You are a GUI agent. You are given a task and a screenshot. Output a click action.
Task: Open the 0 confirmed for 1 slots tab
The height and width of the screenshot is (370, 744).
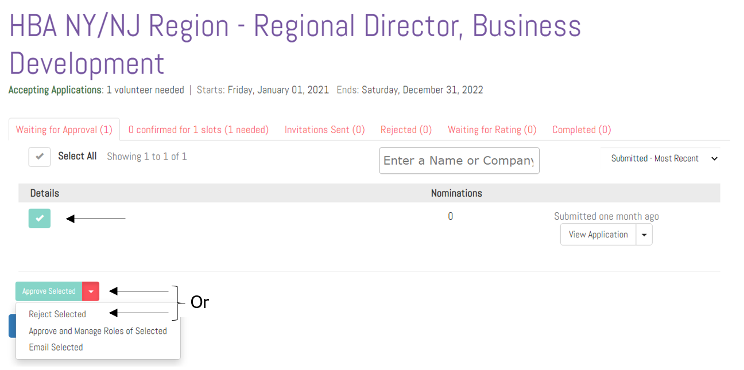pyautogui.click(x=198, y=130)
